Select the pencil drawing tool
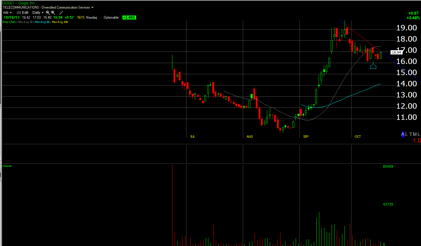421x246 pixels. 61,13
